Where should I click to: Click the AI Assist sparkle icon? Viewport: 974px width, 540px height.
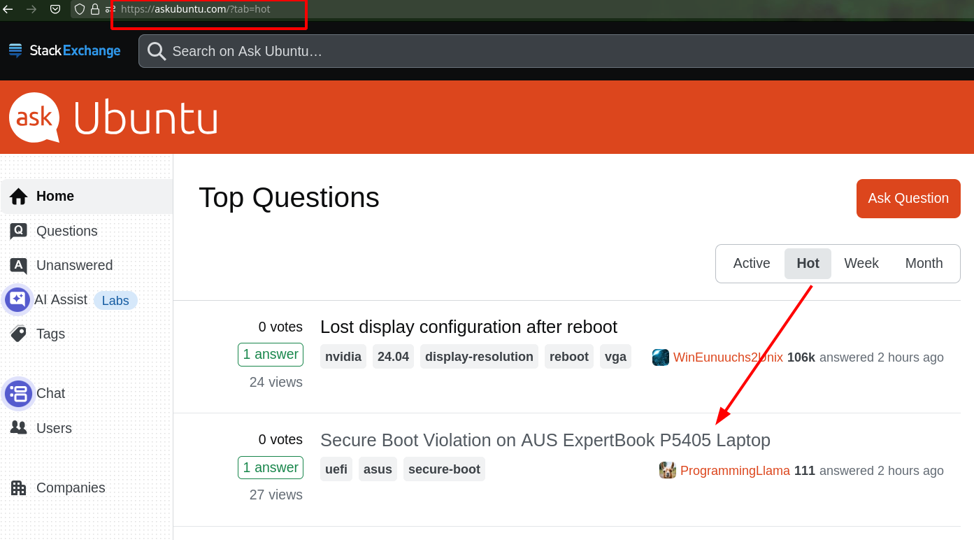[17, 299]
